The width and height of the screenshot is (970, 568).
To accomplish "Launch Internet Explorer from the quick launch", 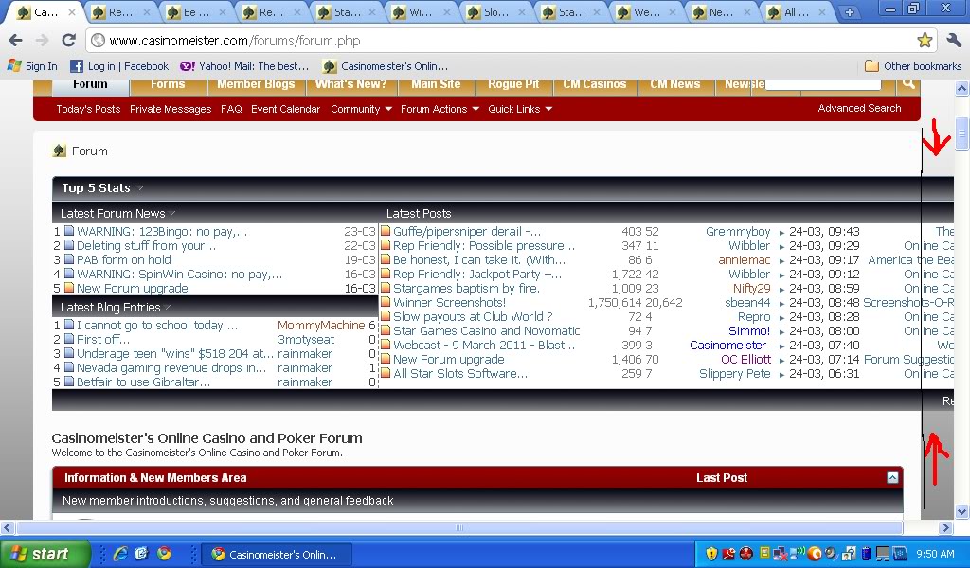I will [120, 553].
